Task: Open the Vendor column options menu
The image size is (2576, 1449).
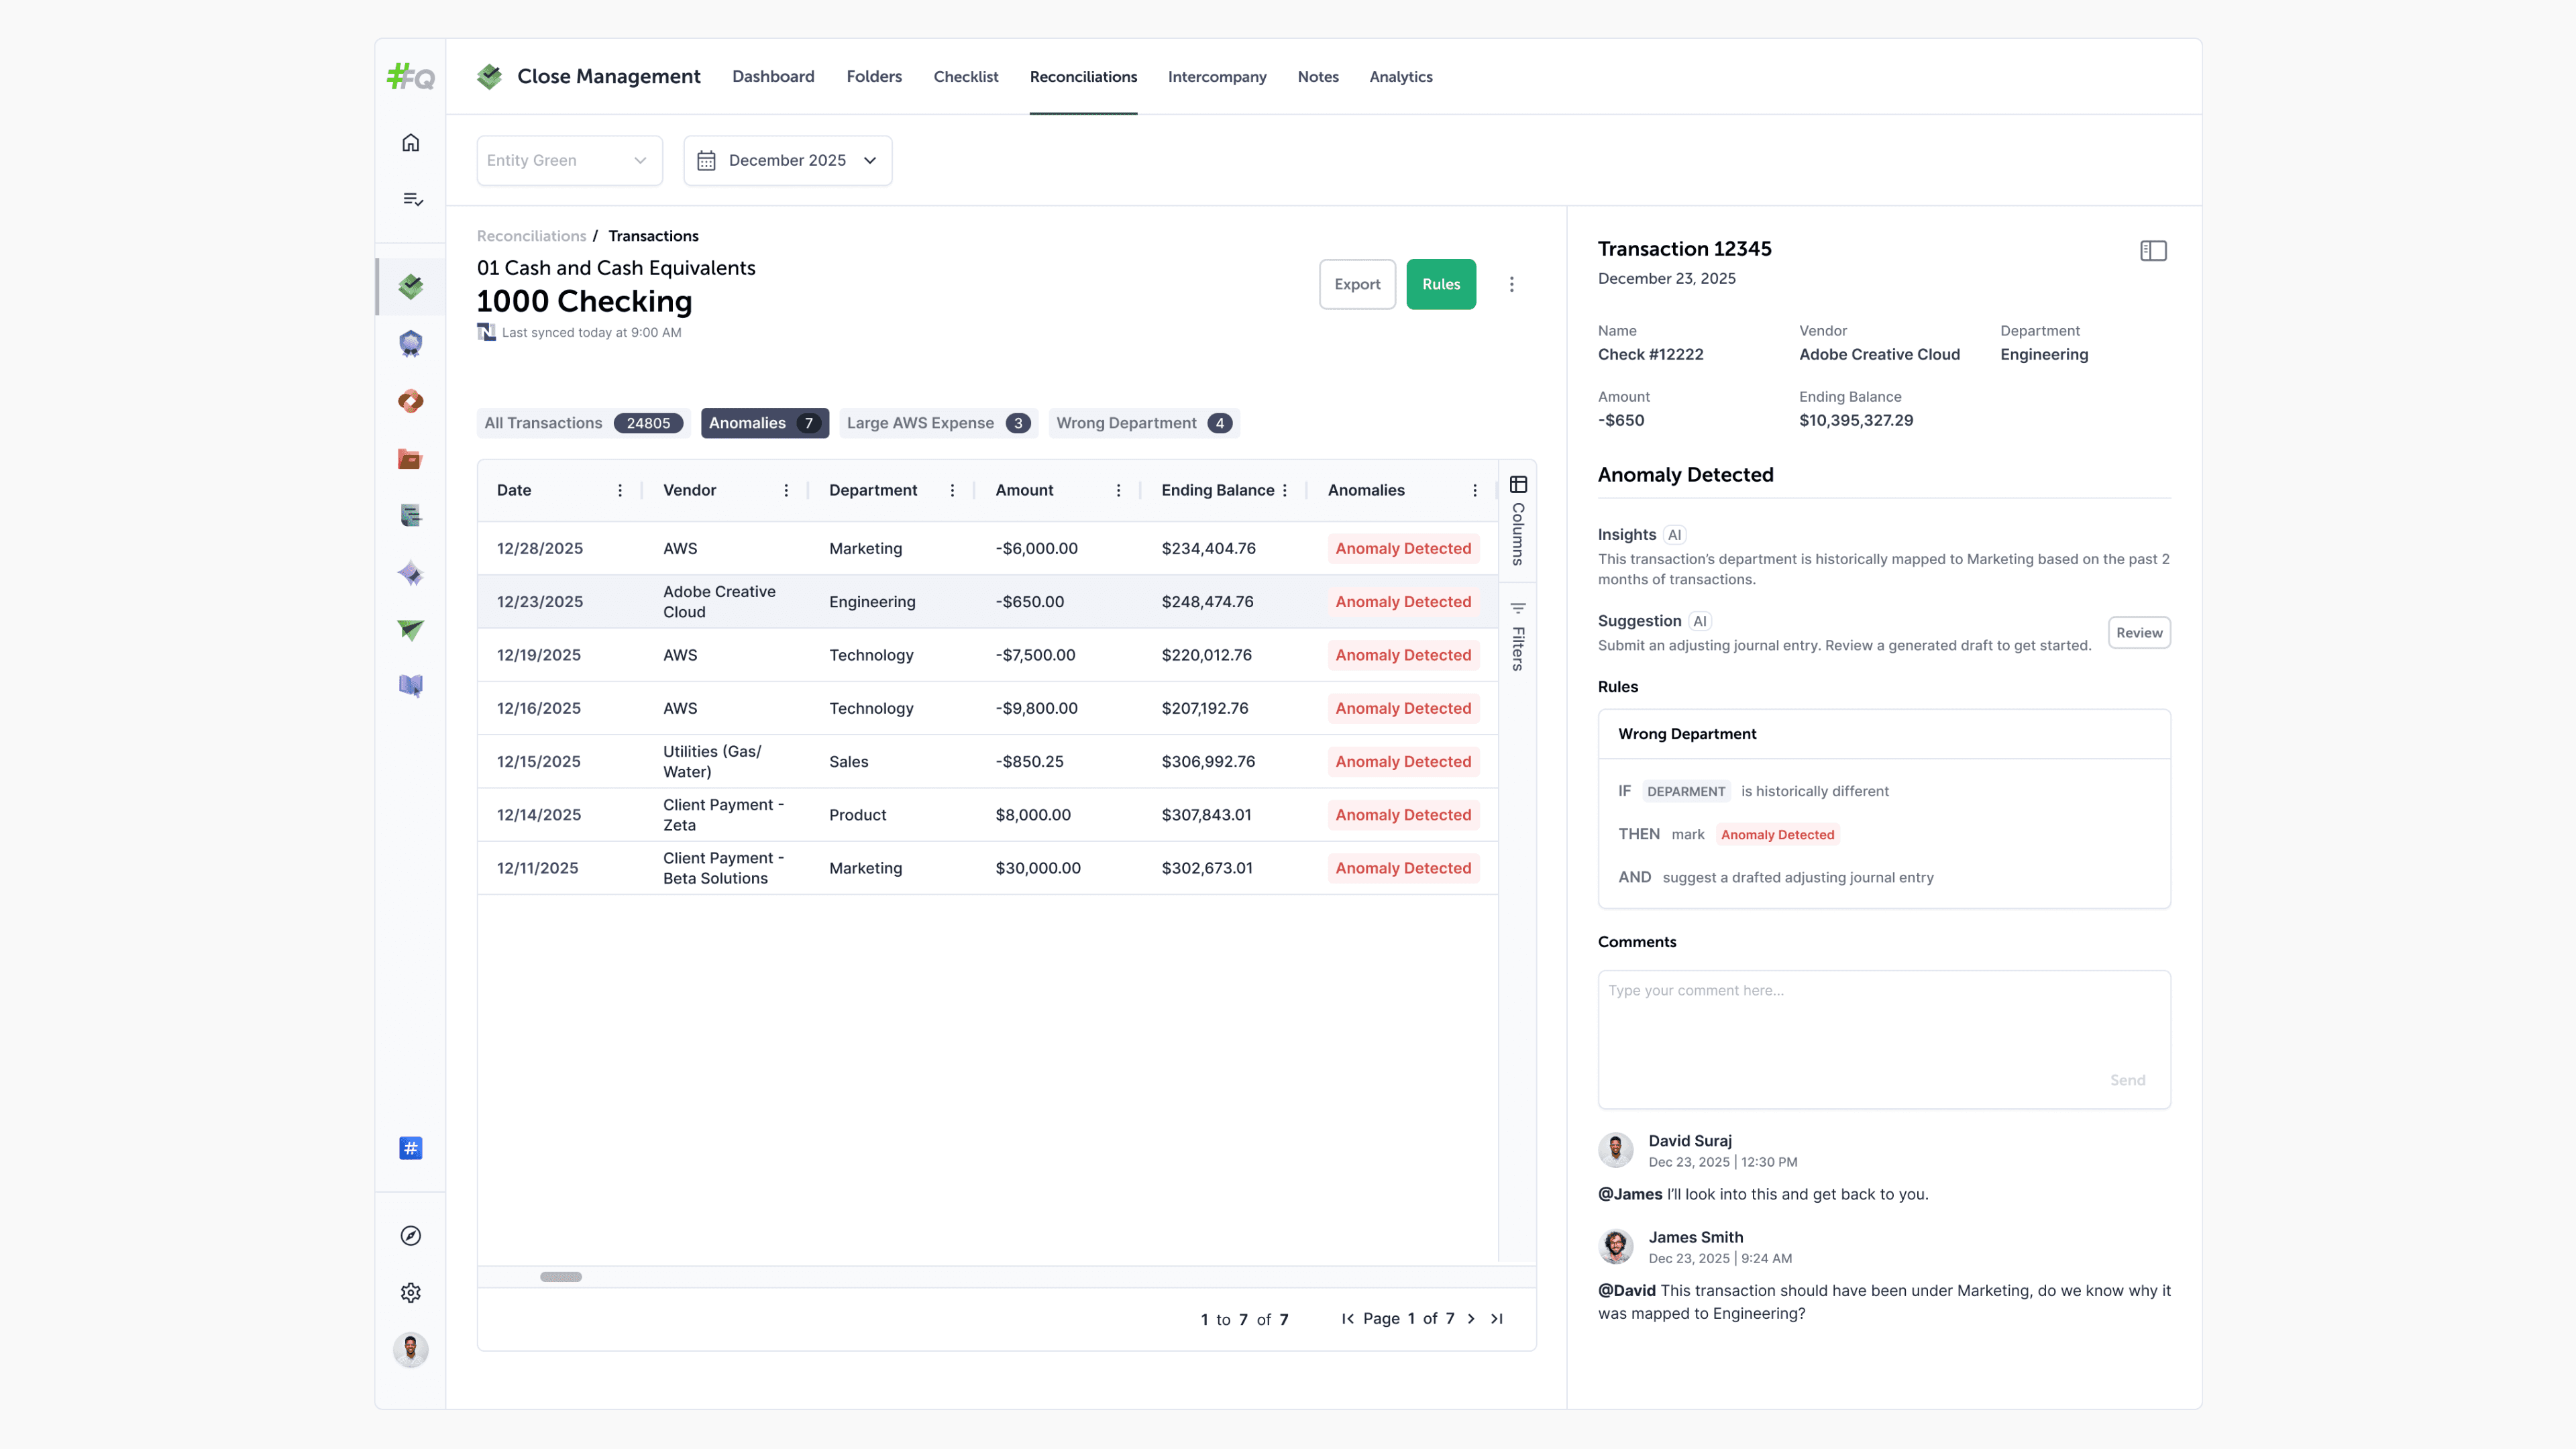Action: pos(786,490)
